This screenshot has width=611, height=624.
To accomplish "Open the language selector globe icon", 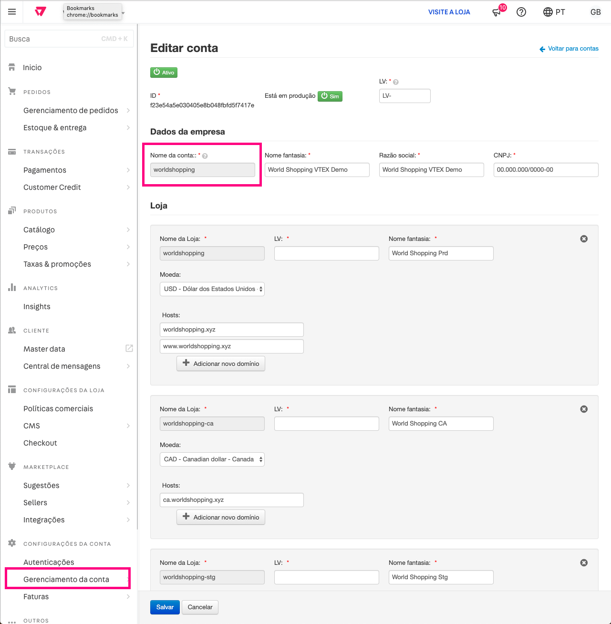I will pos(547,12).
